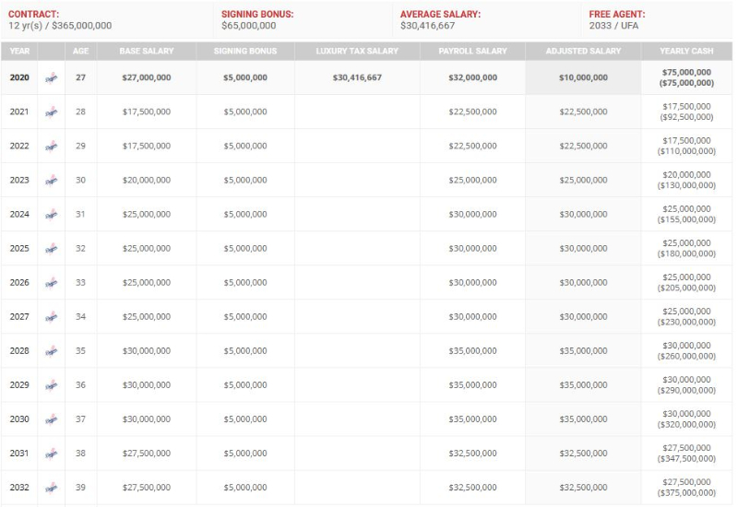Screen dimensions: 738x507
Task: Click the 2032 year cell
Action: [x=19, y=488]
